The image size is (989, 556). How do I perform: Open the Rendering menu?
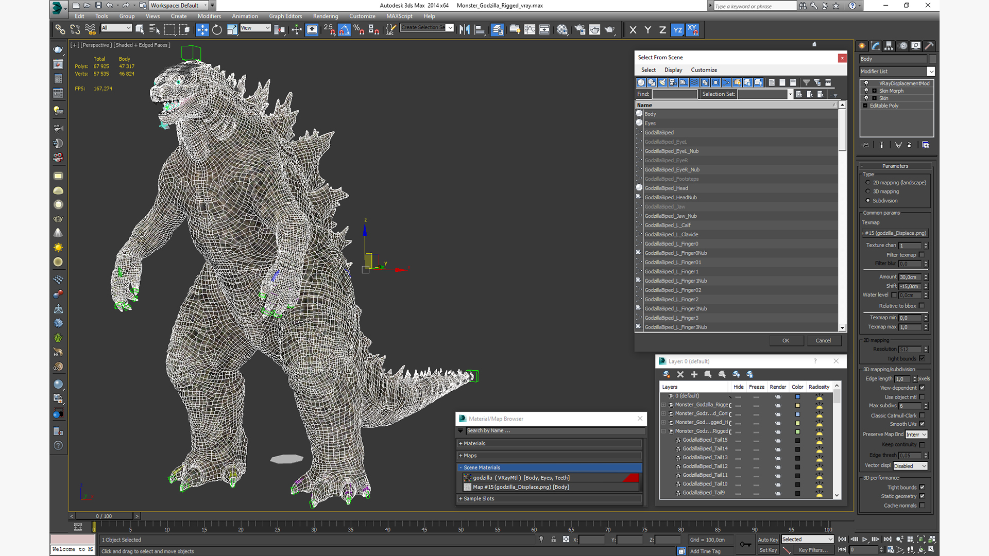point(326,16)
